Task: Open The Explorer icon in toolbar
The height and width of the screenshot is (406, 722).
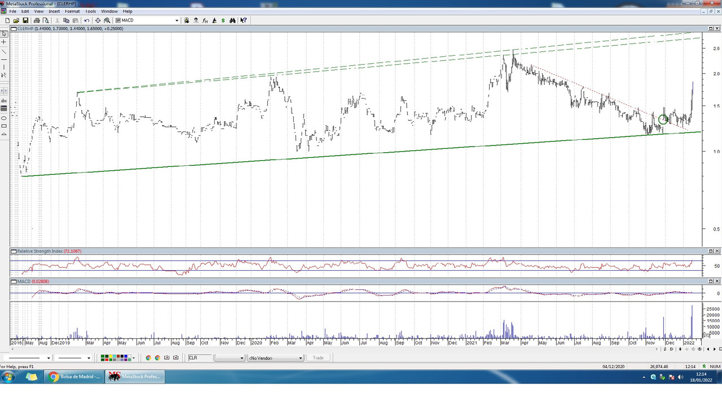Action: (x=187, y=20)
